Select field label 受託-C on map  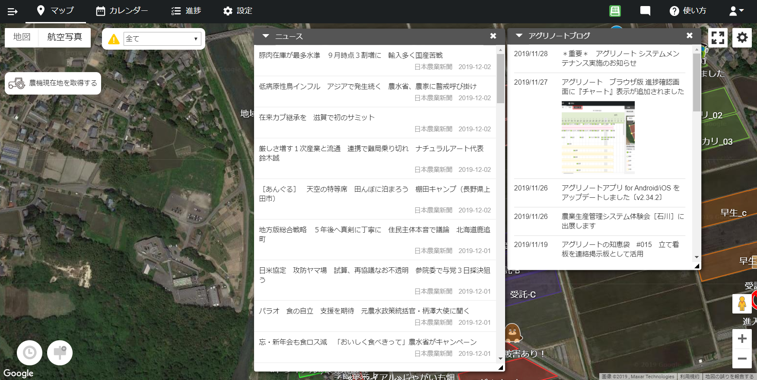[523, 294]
